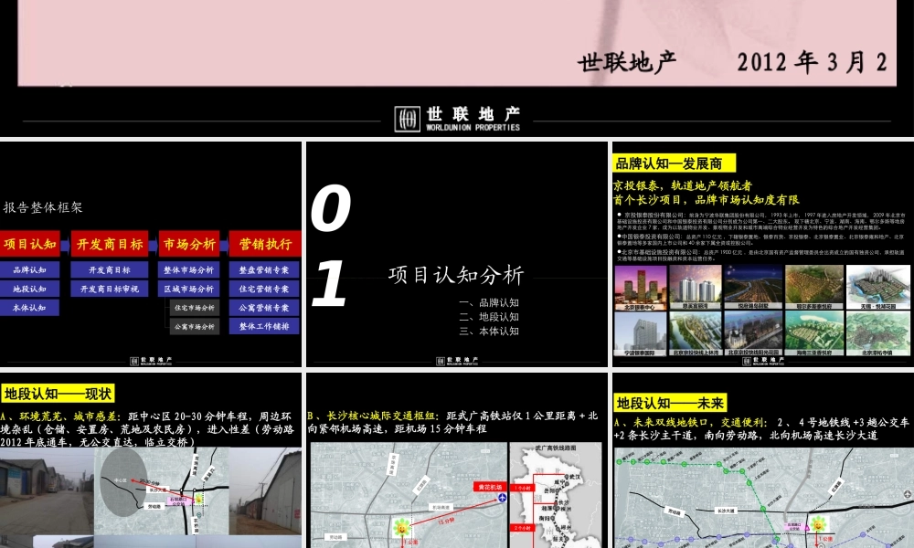Click the 宁波银泰国际 project photo

click(x=640, y=333)
